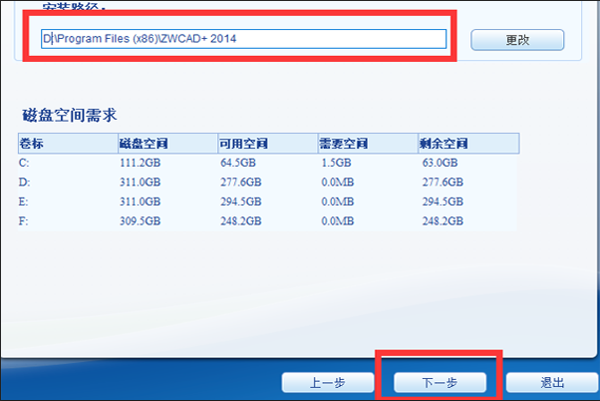Select the C: drive row label
This screenshot has width=600, height=401.
(x=24, y=163)
